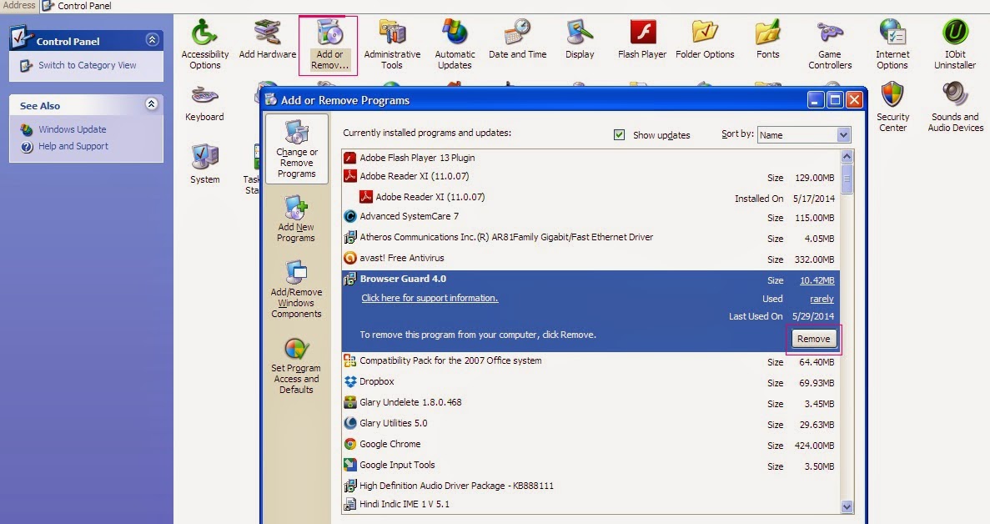Open Internet Options icon
This screenshot has height=524, width=990.
[x=892, y=44]
